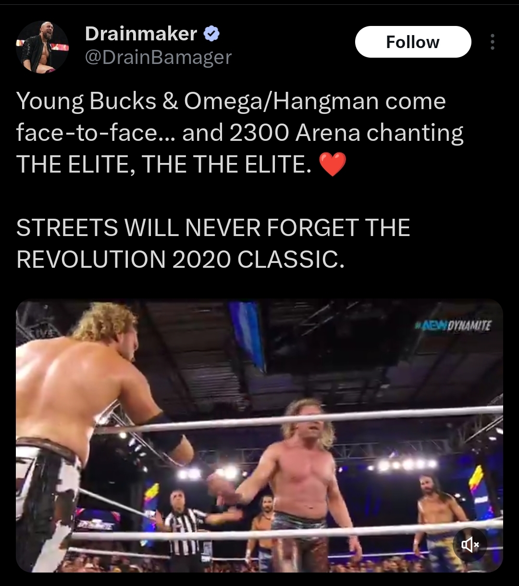Select 'THE ELITE, THE THE ELITE.' text
Viewport: 519px width, 586px height.
[x=161, y=165]
